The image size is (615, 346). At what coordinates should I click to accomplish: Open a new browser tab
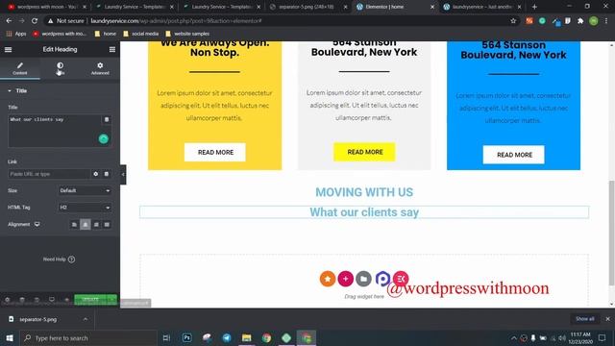click(x=534, y=7)
